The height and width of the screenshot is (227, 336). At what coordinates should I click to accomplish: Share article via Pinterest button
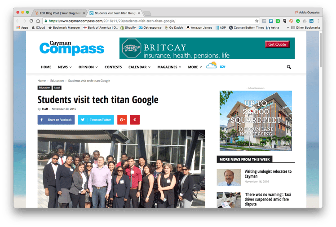coord(135,120)
